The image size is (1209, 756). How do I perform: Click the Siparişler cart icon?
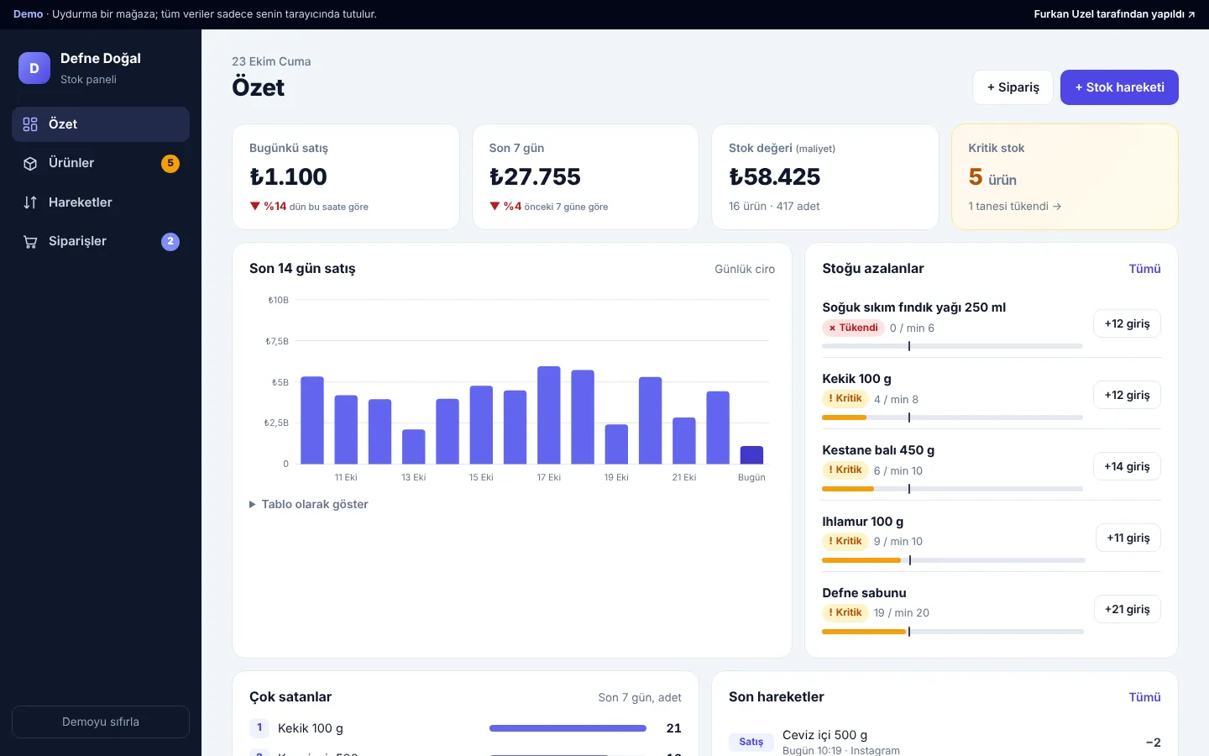[x=30, y=242]
